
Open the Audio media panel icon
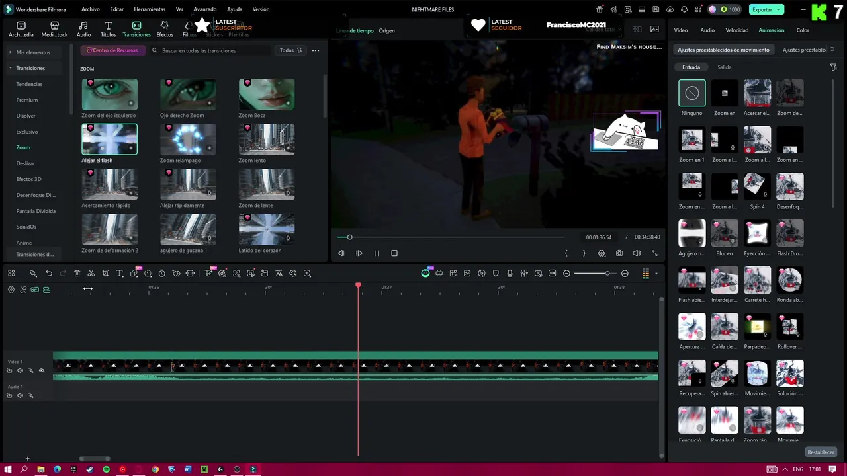(83, 29)
